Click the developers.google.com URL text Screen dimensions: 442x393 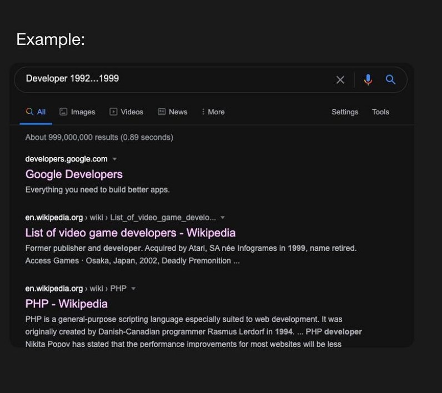pyautogui.click(x=66, y=159)
